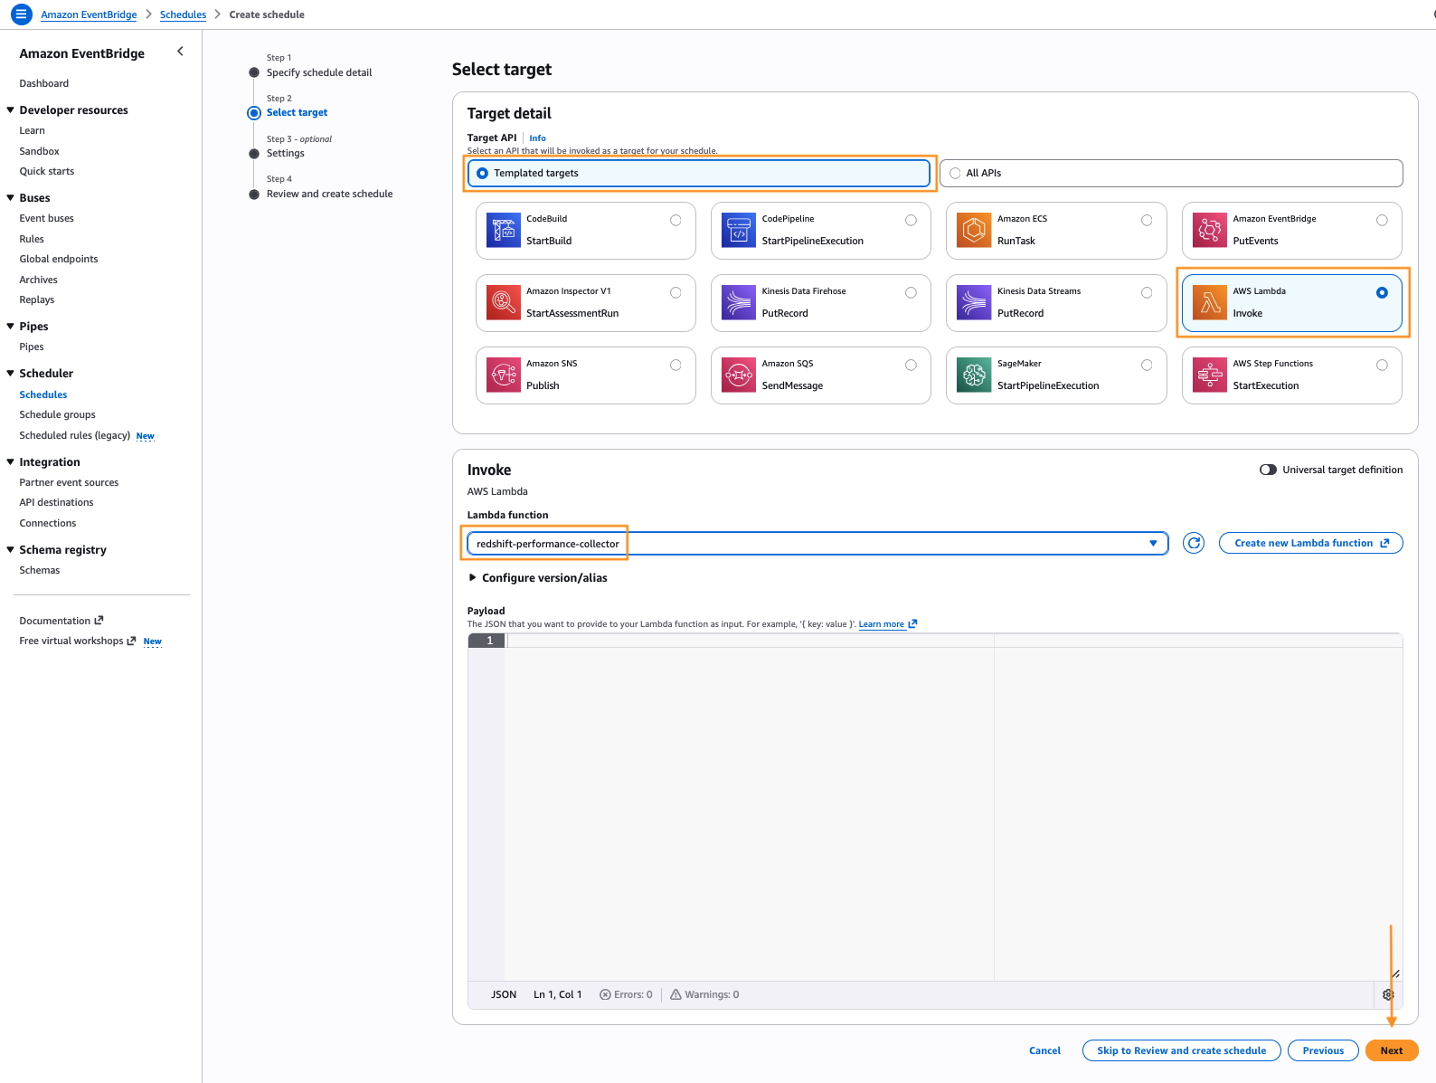The image size is (1436, 1083).
Task: Select AWS Step Functions radio button
Action: (1382, 365)
